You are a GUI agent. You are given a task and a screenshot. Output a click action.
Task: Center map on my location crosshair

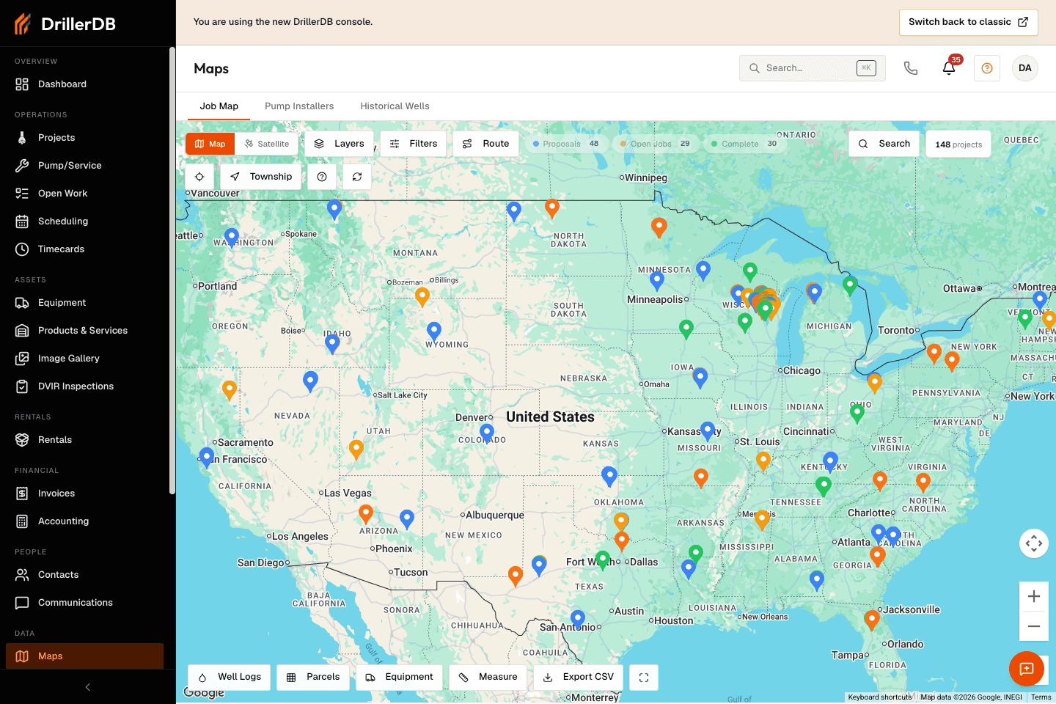[x=199, y=177]
